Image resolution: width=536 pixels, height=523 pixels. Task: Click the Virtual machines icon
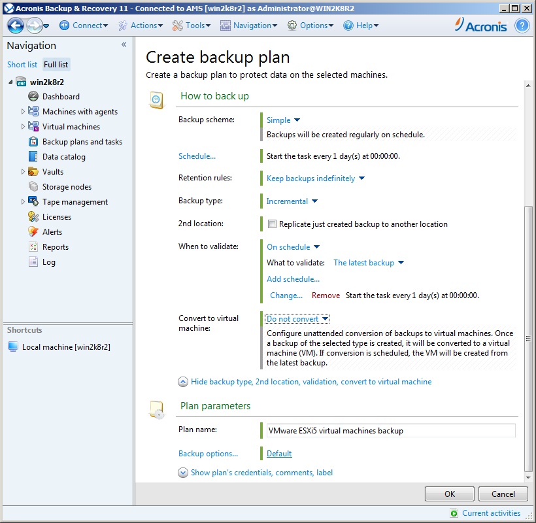[33, 126]
